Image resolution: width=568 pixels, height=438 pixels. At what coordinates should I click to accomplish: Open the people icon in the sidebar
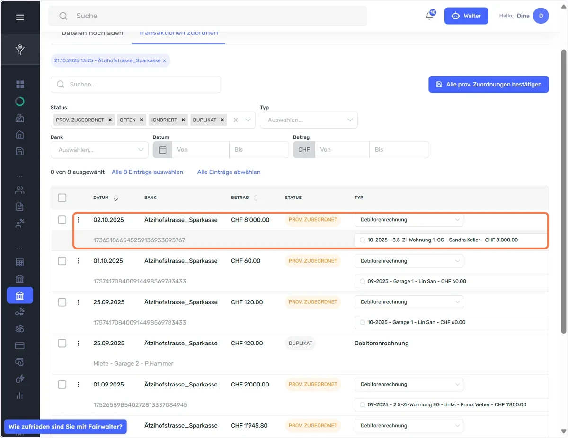pos(20,190)
